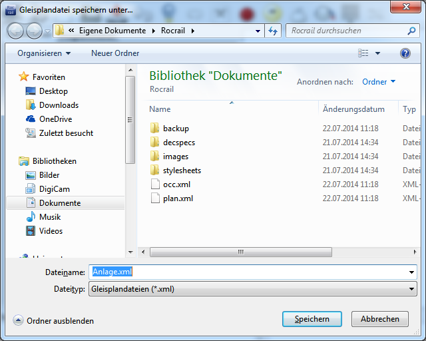426x341 pixels.
Task: Hide folders with Ordner ausblenden toggle
Action: (60, 321)
